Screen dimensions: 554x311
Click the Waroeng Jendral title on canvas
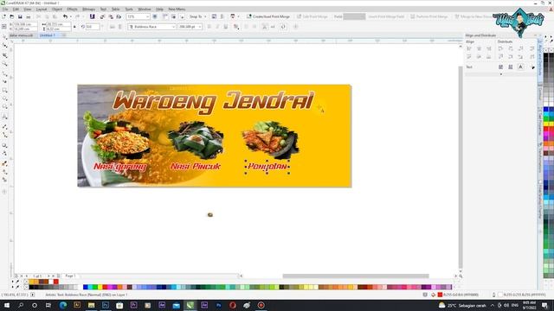click(214, 102)
